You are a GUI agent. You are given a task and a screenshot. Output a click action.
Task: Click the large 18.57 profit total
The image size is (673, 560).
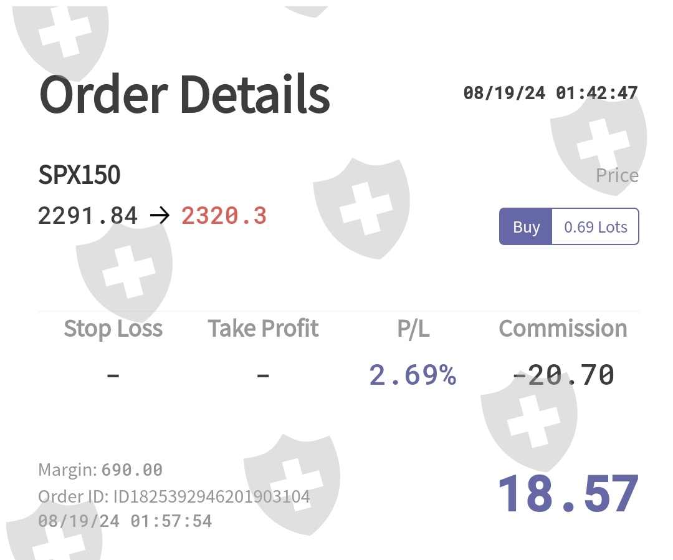[568, 494]
